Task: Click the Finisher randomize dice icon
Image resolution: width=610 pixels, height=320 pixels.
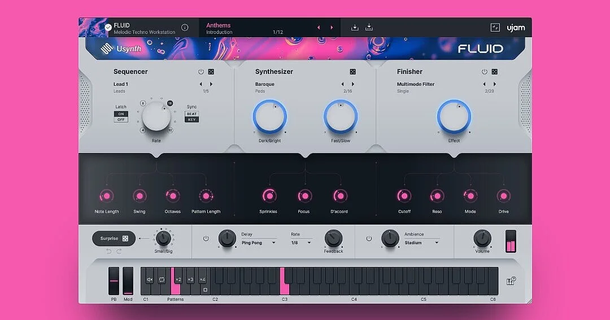Action: 494,72
